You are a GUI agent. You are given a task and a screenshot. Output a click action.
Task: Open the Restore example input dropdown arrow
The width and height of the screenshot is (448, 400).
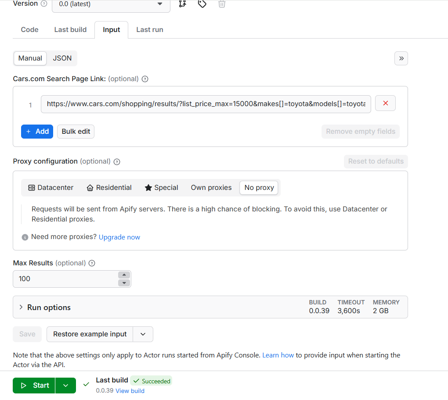tap(143, 334)
